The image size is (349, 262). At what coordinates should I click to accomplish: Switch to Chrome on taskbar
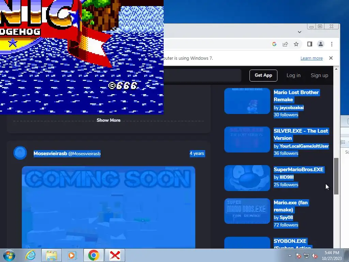tap(93, 255)
